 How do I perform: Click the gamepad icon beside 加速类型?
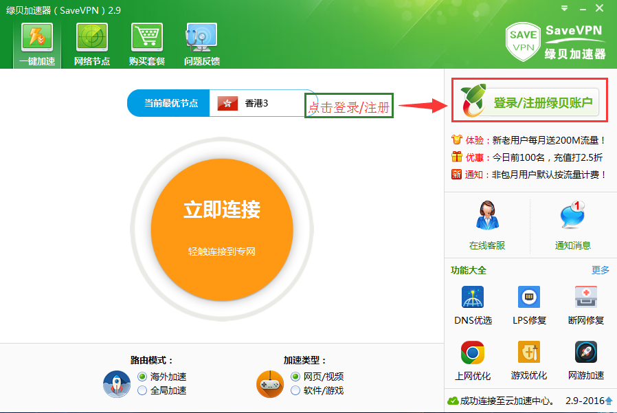[270, 384]
